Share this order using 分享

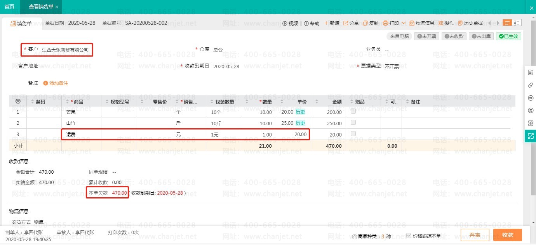coord(351,23)
